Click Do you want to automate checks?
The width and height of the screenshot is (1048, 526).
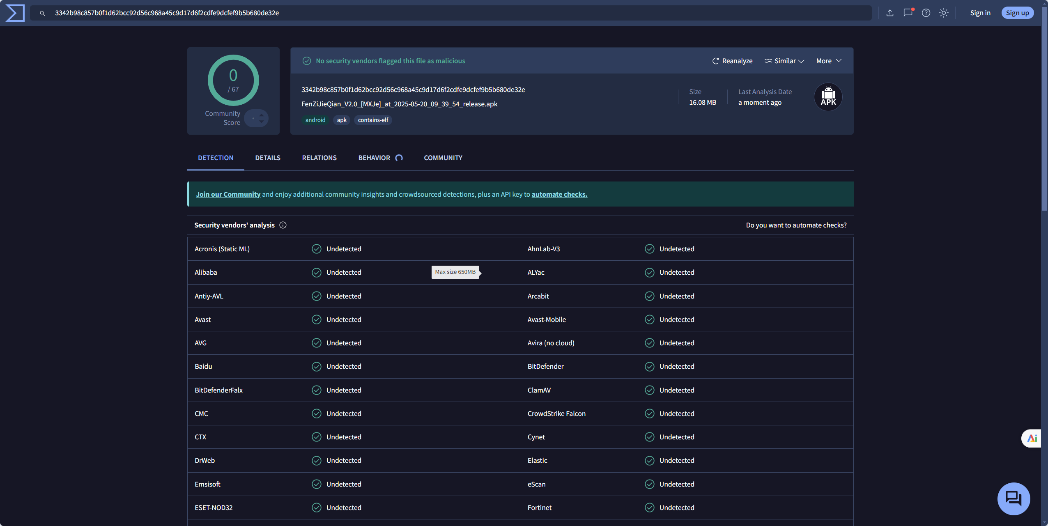[796, 225]
